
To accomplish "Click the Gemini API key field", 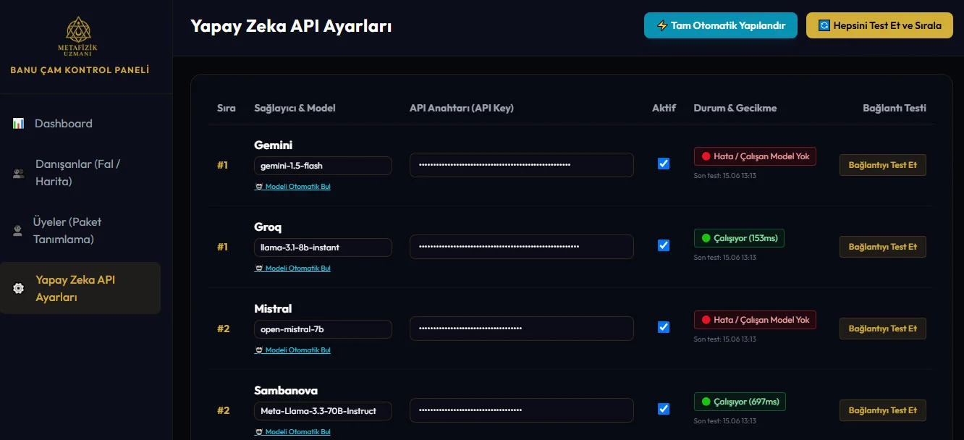I will point(522,165).
